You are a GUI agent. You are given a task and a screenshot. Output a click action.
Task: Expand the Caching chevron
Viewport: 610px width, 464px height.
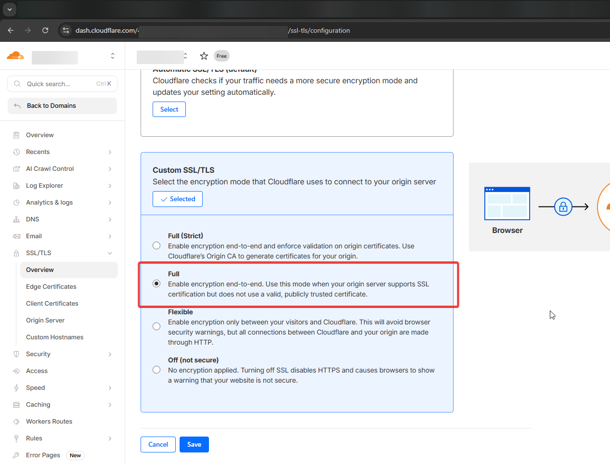click(x=110, y=405)
